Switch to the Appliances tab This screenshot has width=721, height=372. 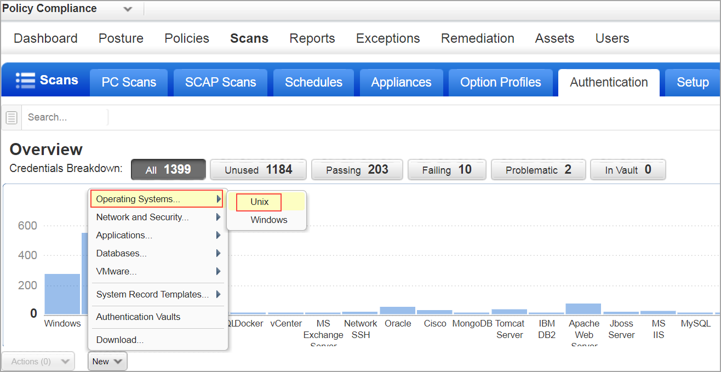(x=401, y=82)
